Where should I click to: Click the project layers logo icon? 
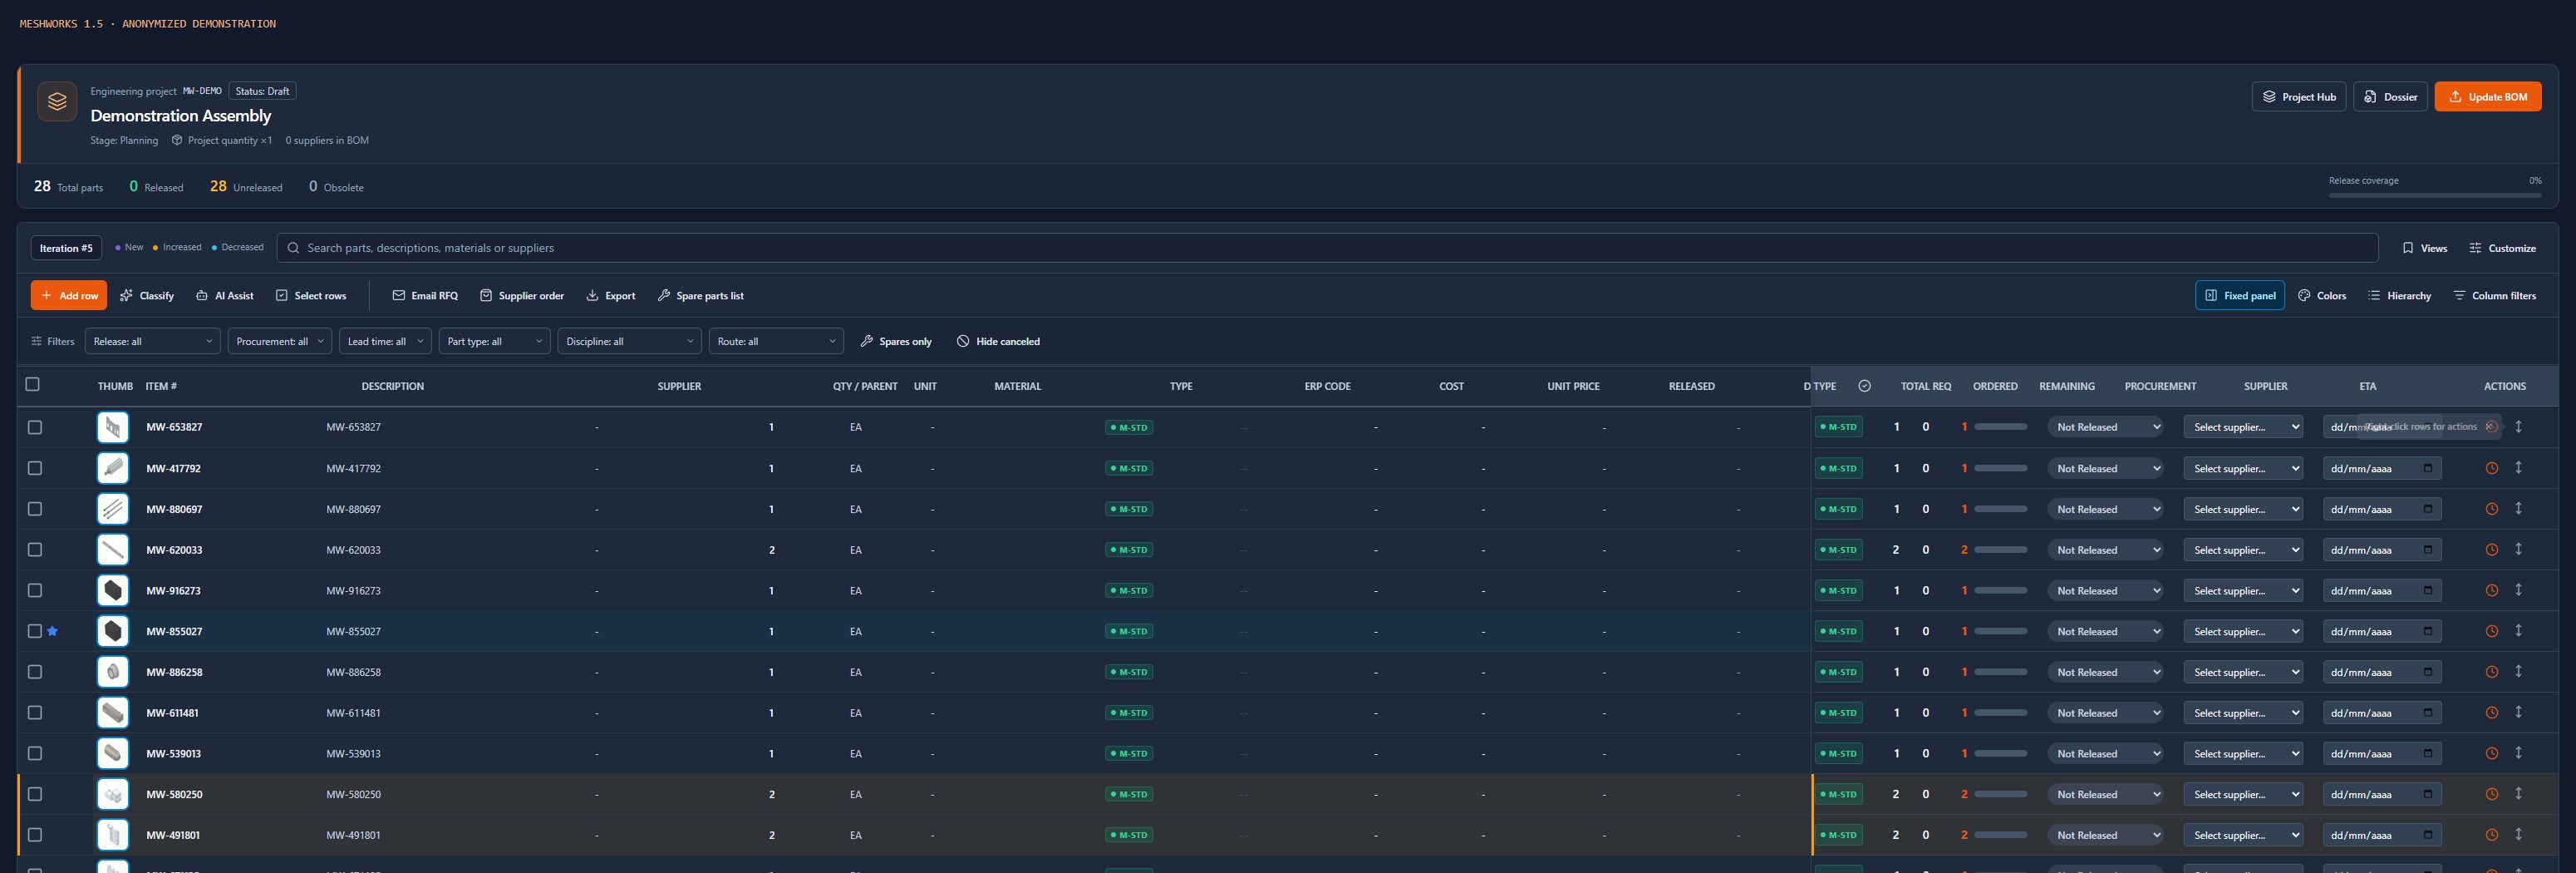point(57,101)
